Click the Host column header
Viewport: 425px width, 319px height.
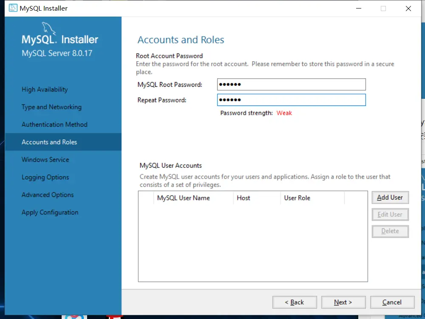[x=257, y=198]
